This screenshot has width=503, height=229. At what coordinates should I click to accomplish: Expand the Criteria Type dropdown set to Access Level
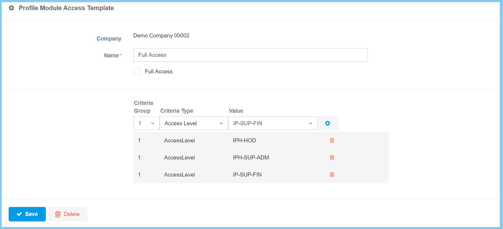tap(193, 123)
